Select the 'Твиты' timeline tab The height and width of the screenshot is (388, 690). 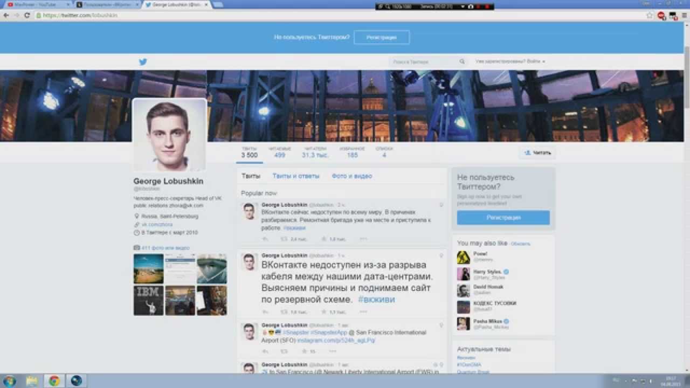pos(251,176)
